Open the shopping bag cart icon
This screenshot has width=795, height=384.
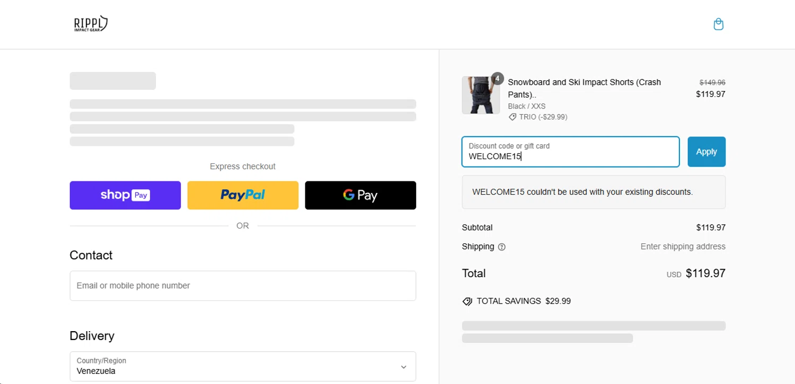(719, 24)
